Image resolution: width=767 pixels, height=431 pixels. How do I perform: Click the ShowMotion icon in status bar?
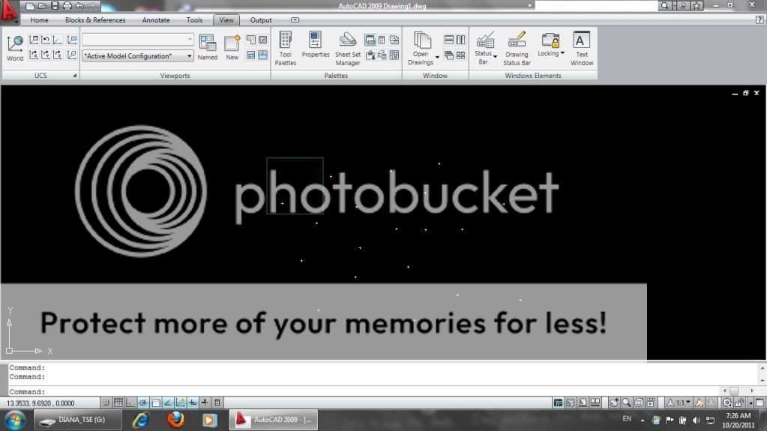click(651, 403)
